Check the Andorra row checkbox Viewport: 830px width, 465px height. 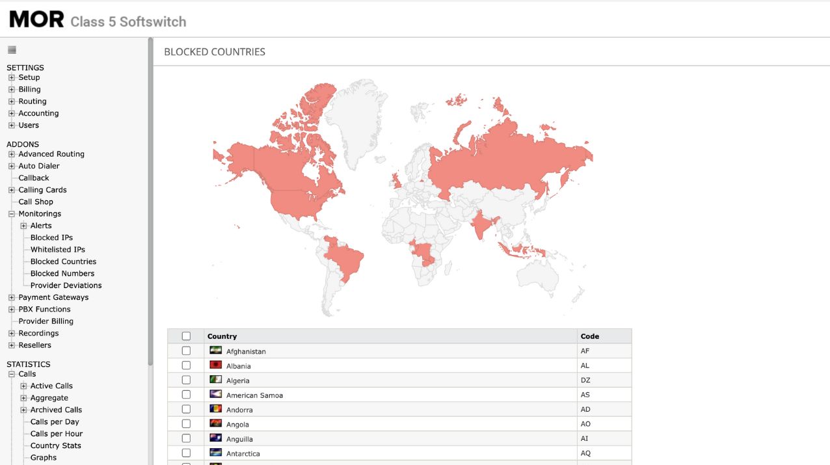point(186,409)
